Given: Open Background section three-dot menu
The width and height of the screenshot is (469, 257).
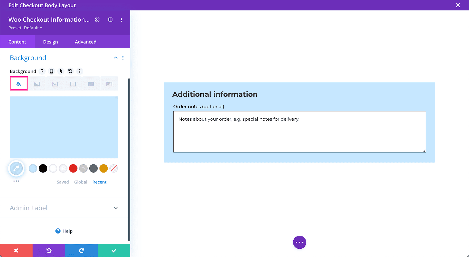Looking at the screenshot, I should (x=123, y=58).
